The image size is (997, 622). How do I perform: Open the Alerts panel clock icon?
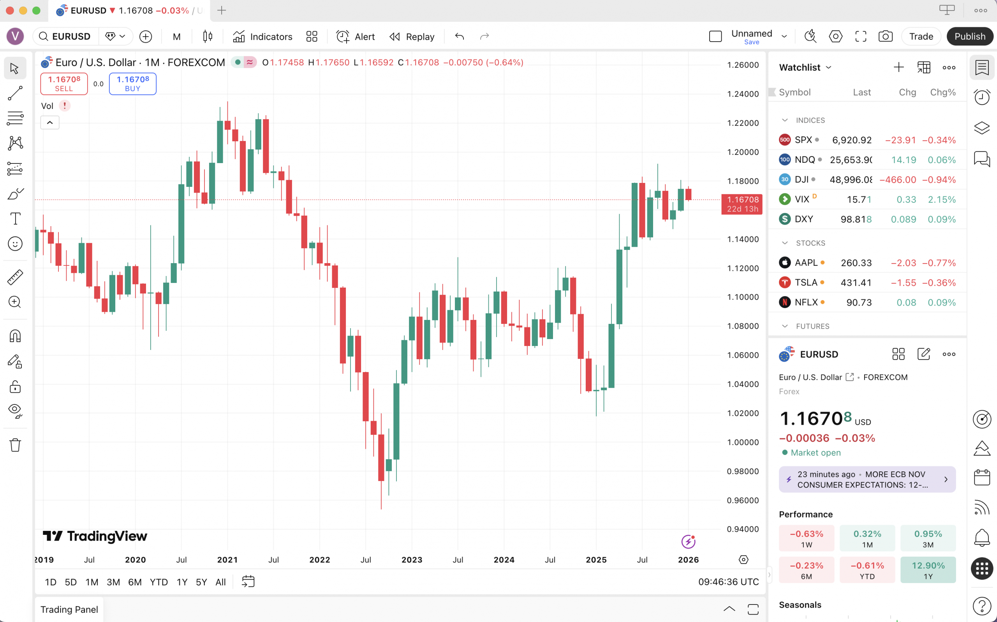tap(983, 97)
